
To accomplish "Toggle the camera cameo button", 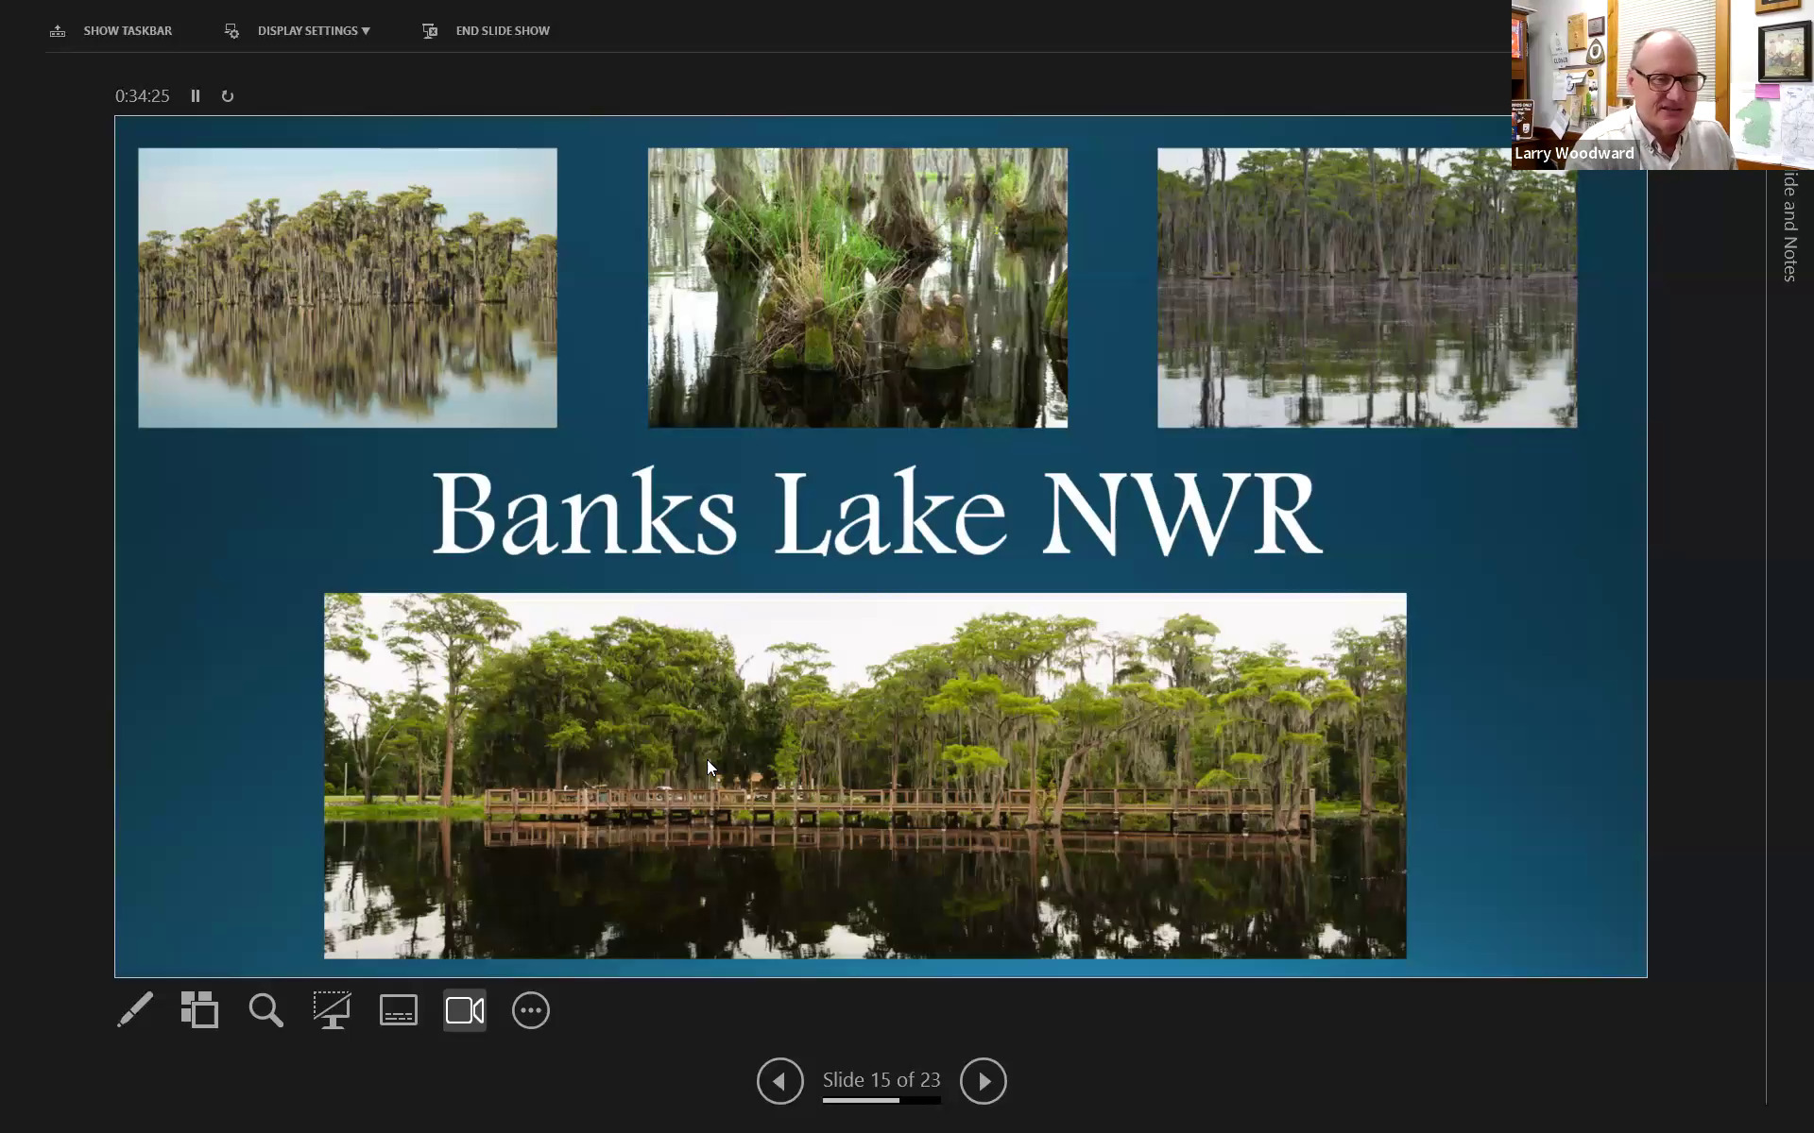I will coord(465,1010).
